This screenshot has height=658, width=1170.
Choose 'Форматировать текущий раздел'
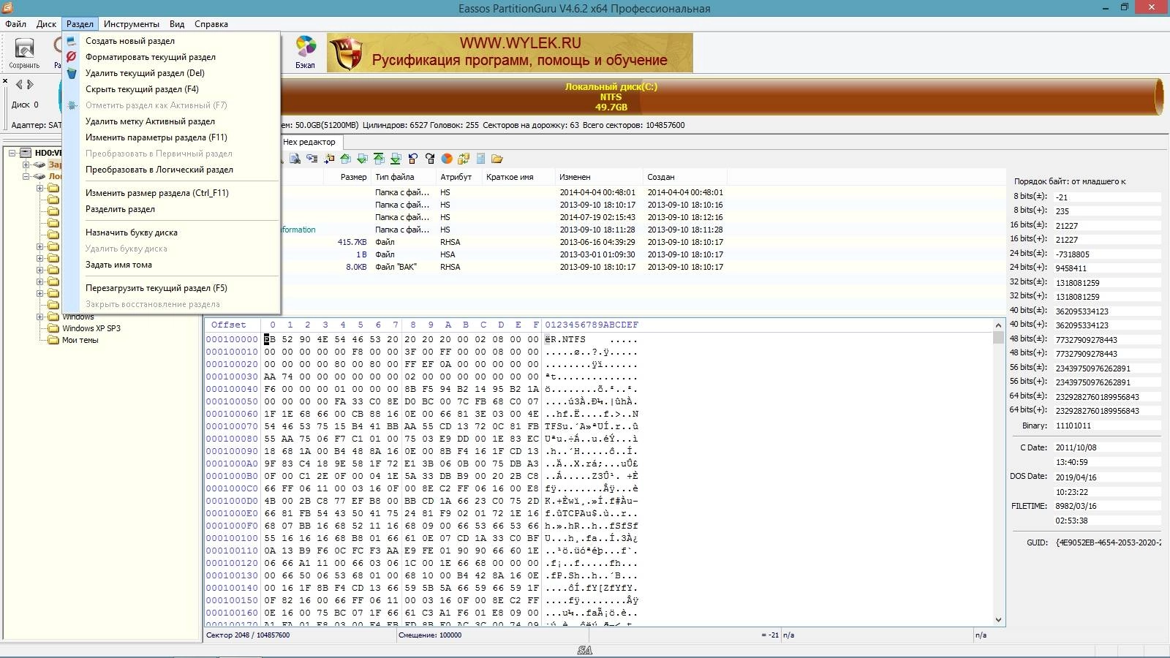pyautogui.click(x=170, y=57)
